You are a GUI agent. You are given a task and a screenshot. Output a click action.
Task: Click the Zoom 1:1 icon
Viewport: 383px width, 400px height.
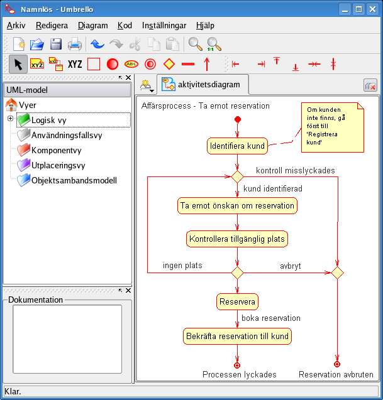[214, 44]
